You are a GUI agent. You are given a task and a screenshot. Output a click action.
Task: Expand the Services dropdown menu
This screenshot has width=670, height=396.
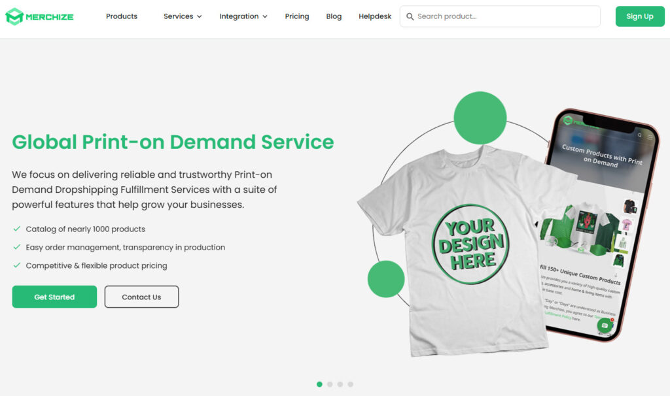point(183,16)
